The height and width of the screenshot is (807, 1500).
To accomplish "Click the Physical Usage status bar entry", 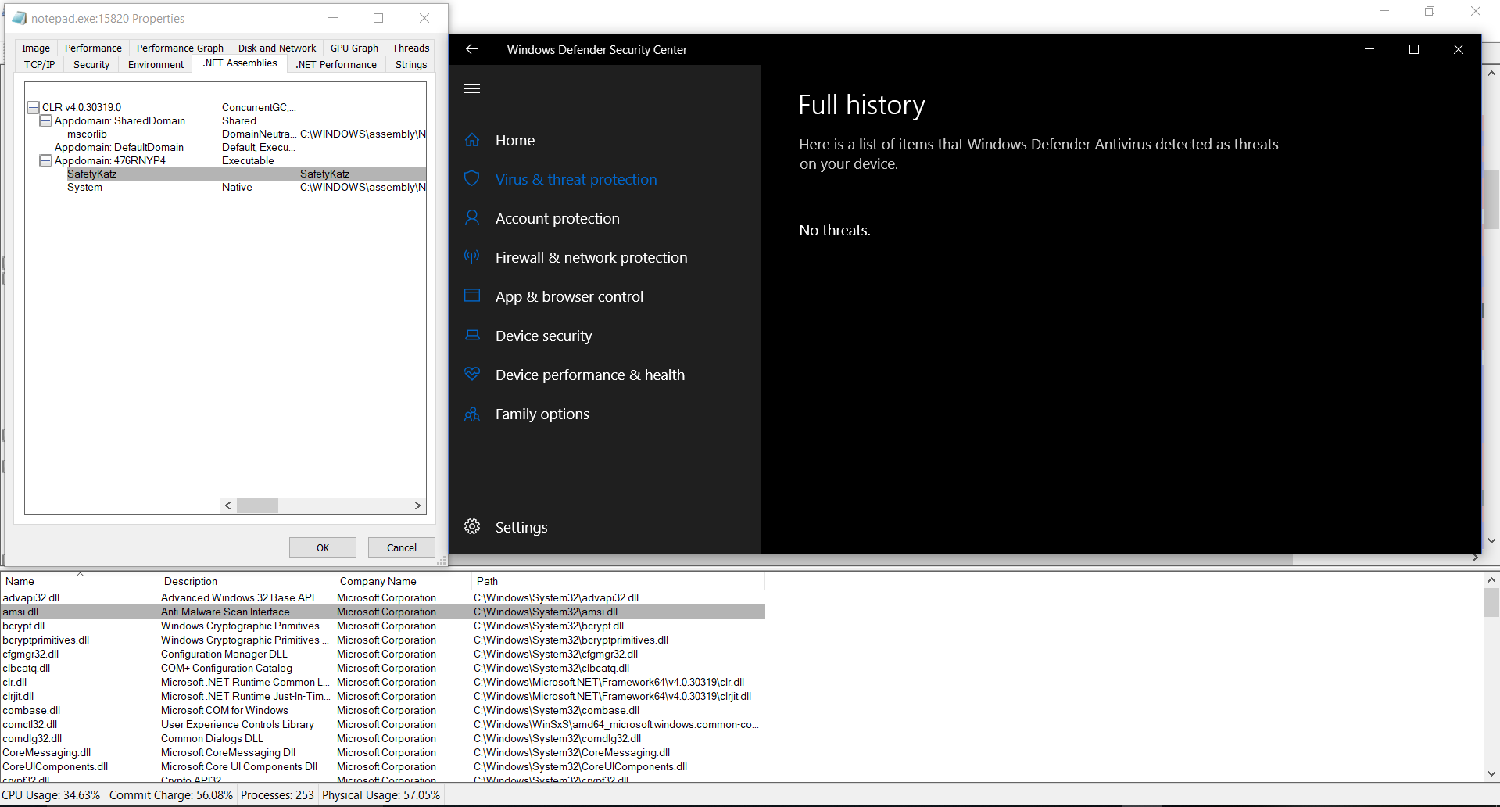I will click(381, 795).
